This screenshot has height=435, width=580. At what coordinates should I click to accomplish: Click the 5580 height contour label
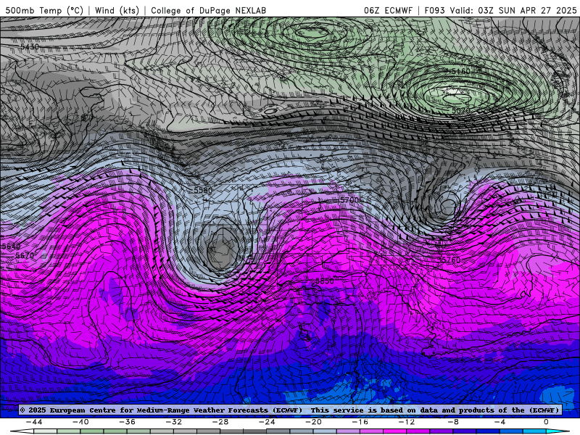(x=204, y=190)
